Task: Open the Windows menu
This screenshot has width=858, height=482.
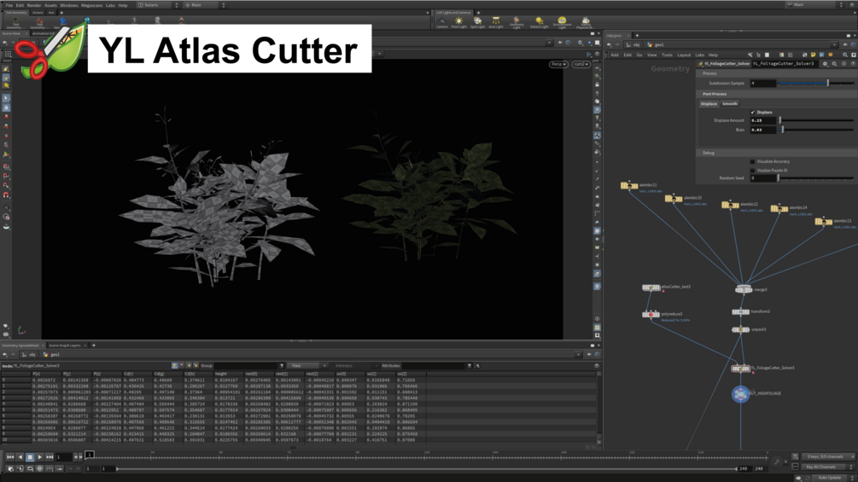Action: pos(69,5)
